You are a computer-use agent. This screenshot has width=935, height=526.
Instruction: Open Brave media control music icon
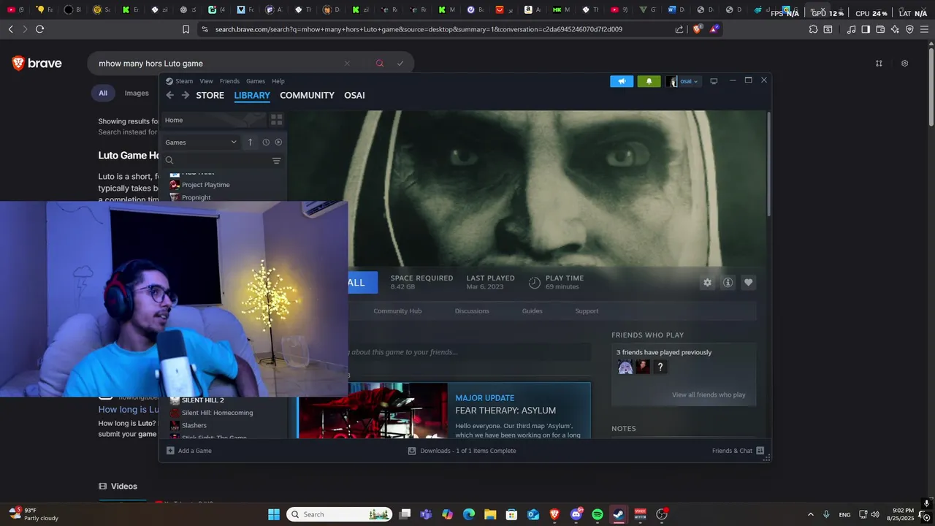click(x=851, y=29)
